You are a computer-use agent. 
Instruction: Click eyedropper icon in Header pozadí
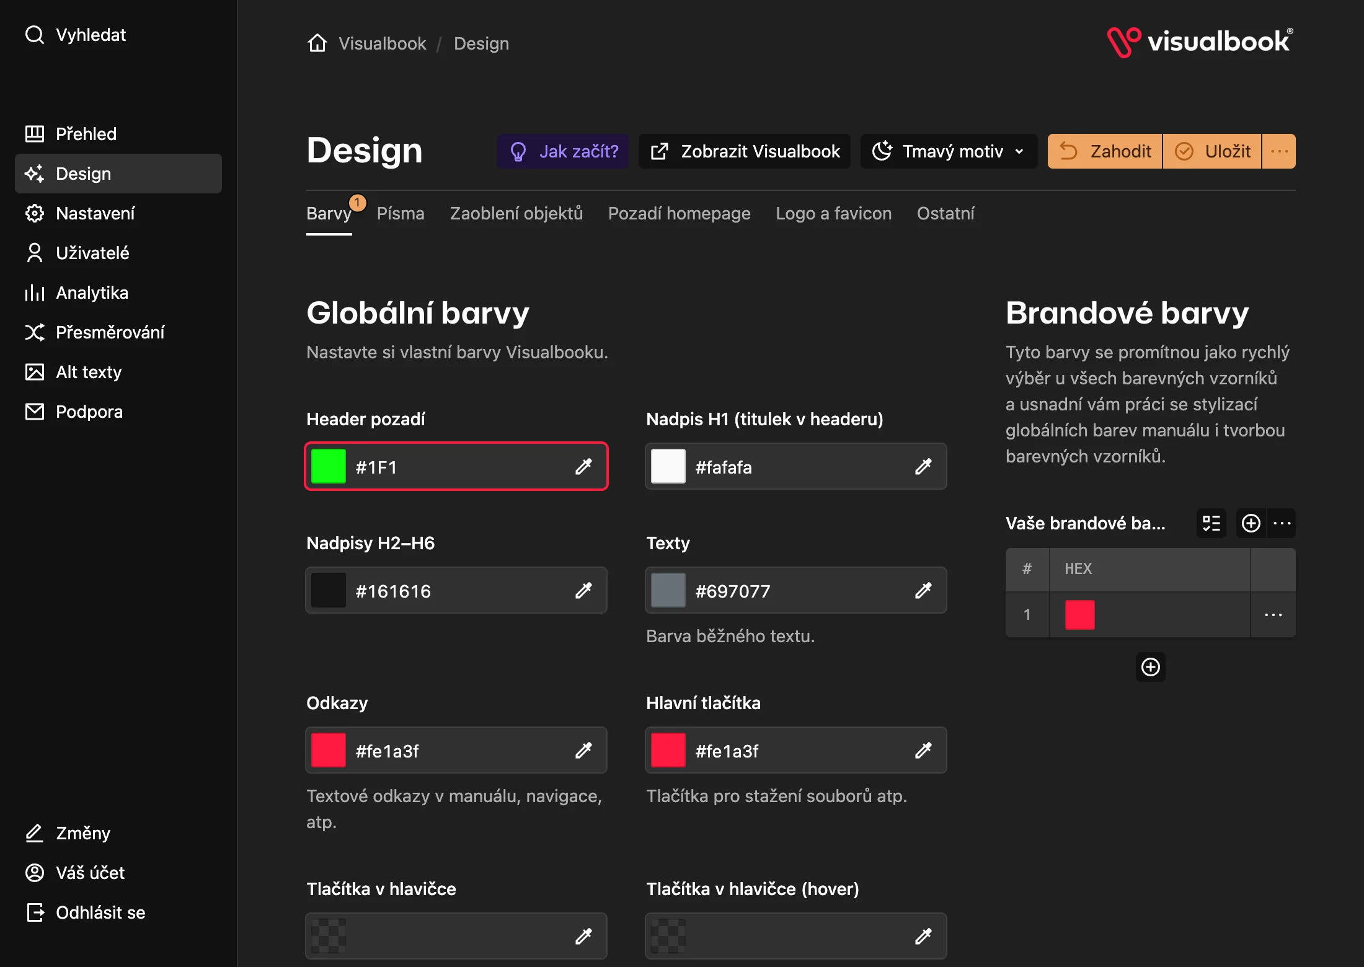tap(583, 466)
